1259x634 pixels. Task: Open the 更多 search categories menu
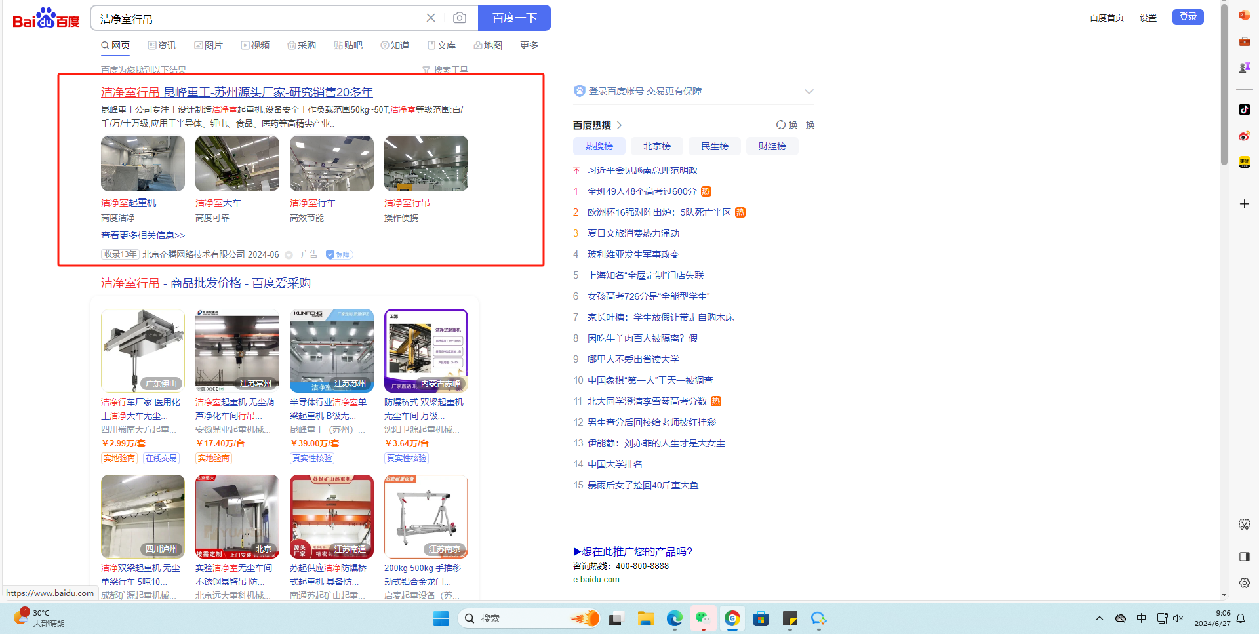529,45
